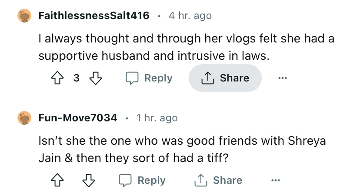Upvote FaithlessnessSalt416's comment

coord(58,78)
